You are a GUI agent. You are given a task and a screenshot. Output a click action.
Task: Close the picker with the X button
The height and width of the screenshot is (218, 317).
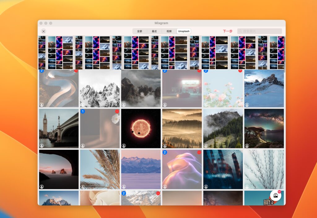click(44, 31)
